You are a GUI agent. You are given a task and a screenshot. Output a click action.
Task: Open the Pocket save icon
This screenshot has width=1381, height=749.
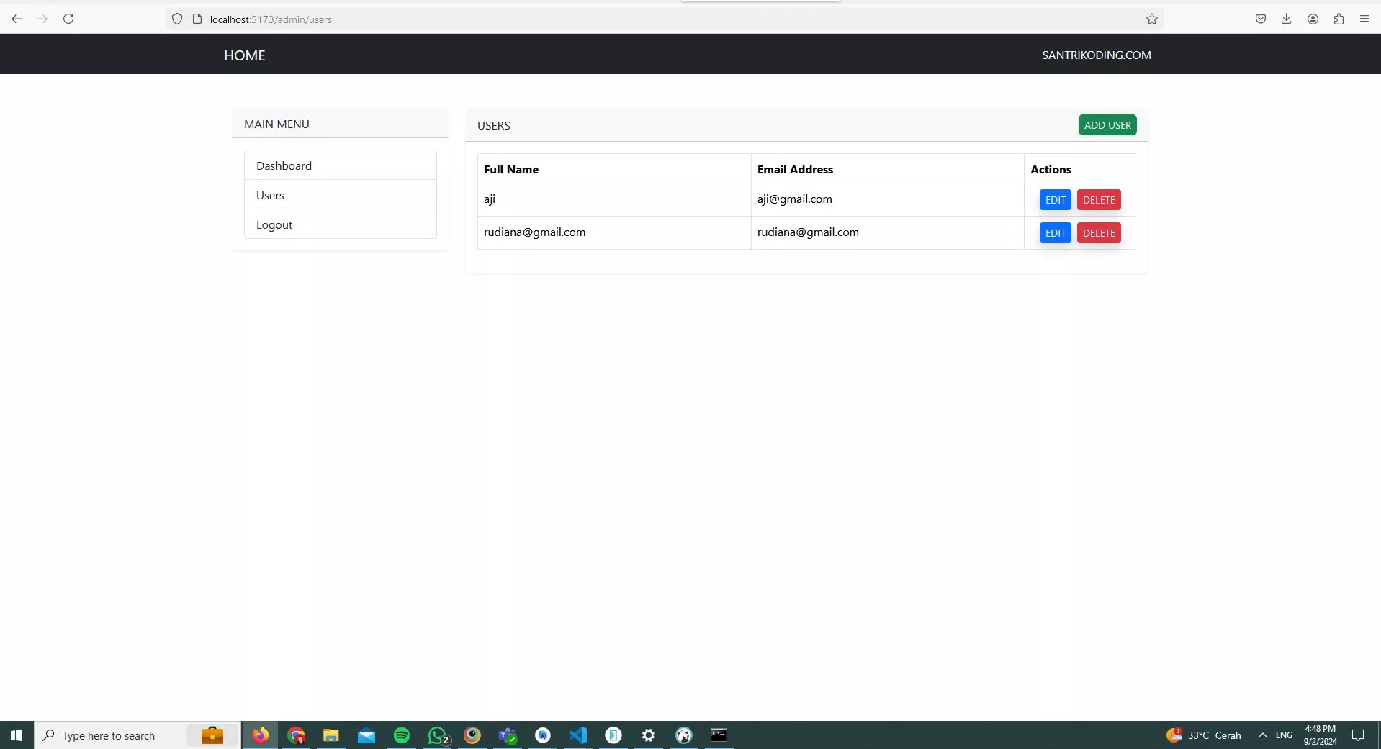pos(1261,19)
